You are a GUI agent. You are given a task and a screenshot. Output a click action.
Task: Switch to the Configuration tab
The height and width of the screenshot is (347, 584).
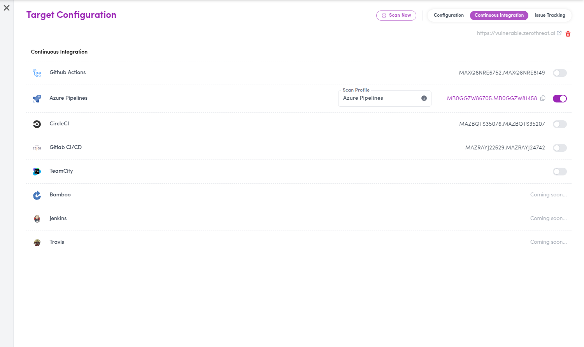[449, 15]
